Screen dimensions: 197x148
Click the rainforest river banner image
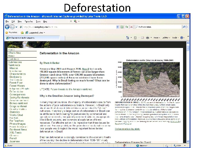[x=28, y=45]
